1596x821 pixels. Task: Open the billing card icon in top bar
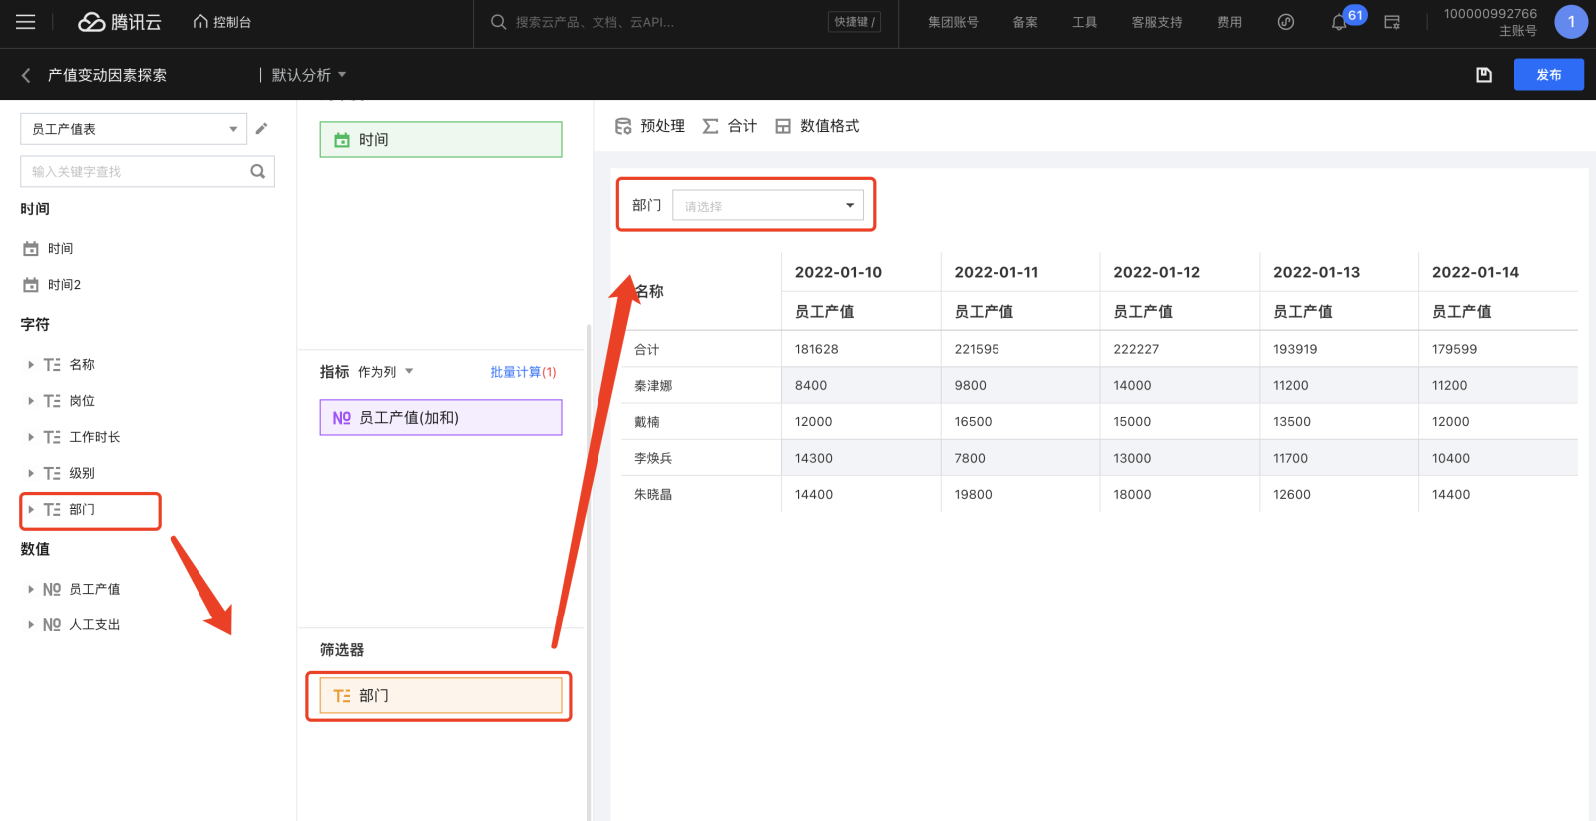[x=1393, y=22]
